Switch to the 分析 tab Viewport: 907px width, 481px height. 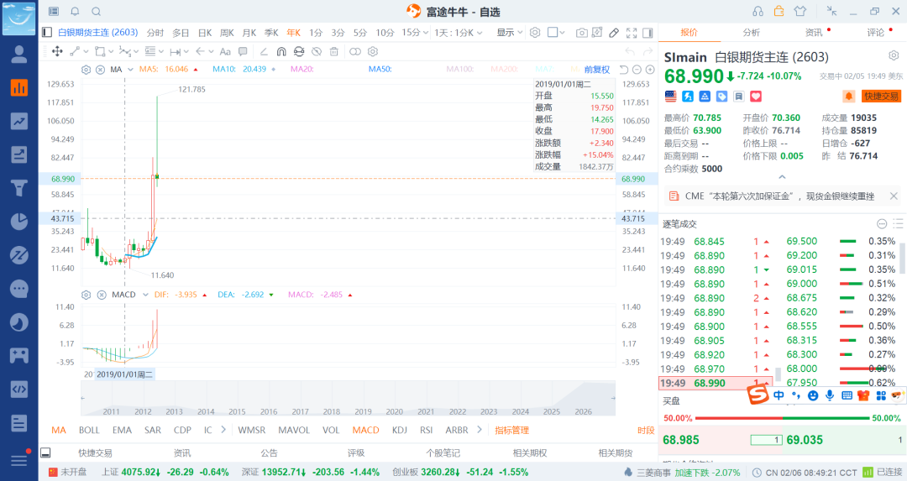point(751,33)
